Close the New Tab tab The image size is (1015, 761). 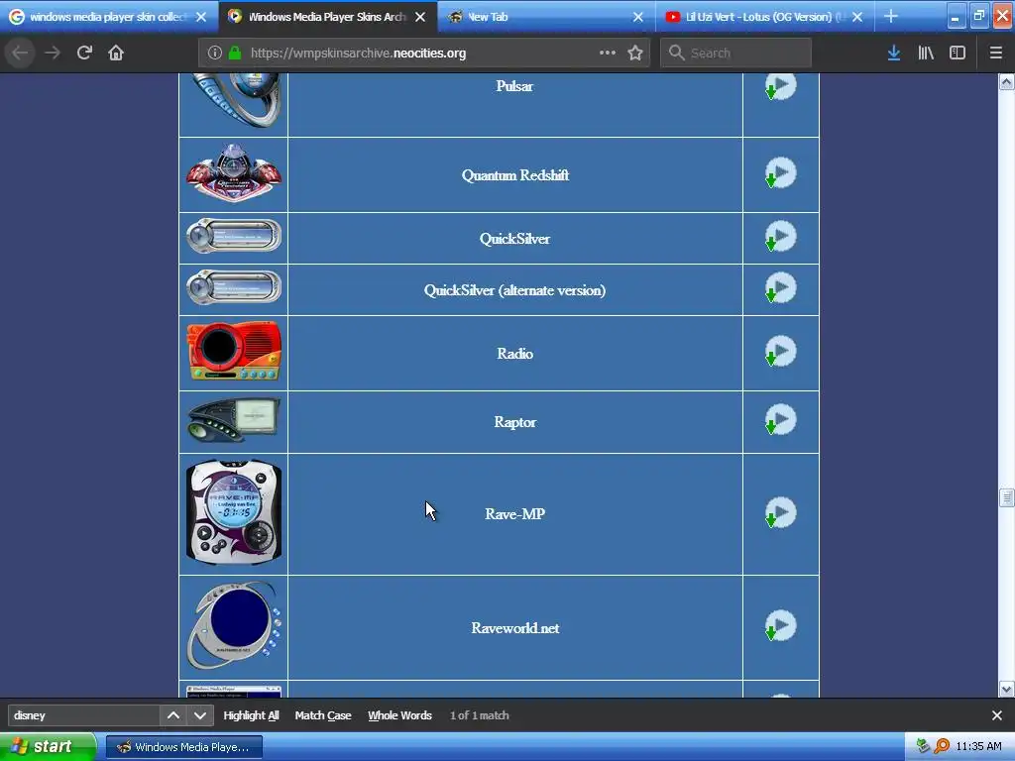point(638,17)
